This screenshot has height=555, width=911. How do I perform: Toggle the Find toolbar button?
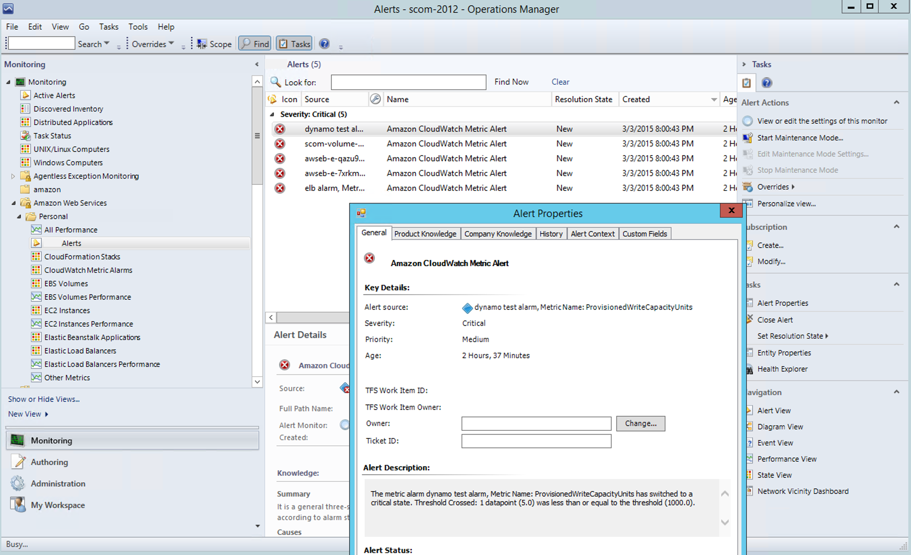point(255,44)
